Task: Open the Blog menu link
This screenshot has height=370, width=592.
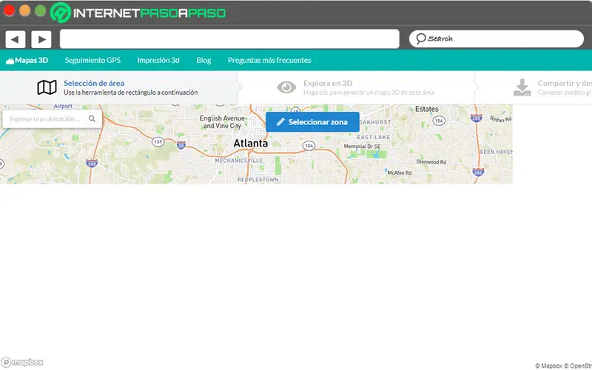Action: tap(203, 61)
